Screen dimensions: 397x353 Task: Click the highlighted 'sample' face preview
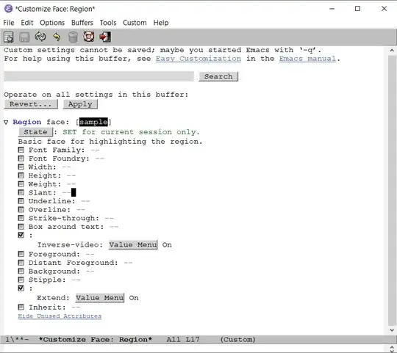coord(93,122)
